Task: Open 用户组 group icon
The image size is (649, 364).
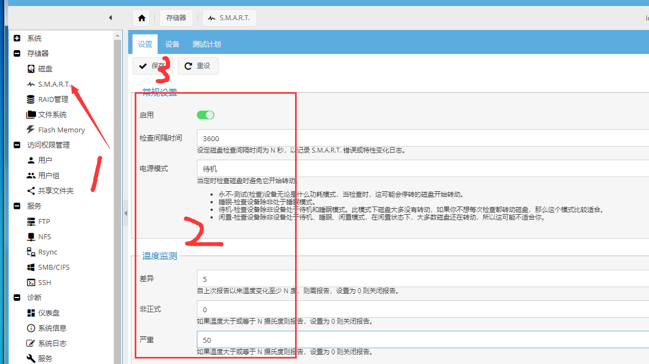Action: [x=31, y=175]
